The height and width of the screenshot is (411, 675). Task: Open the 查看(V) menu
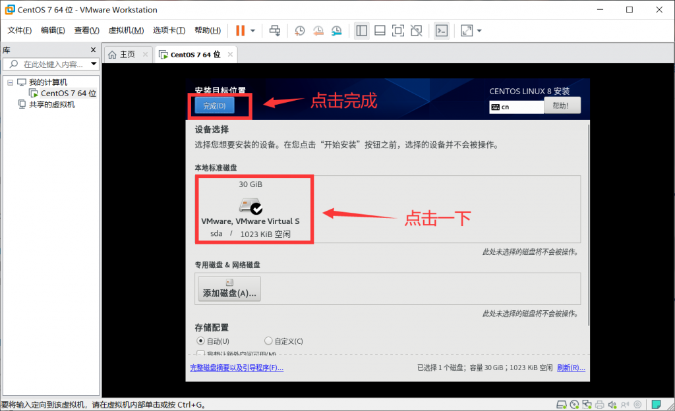click(86, 30)
